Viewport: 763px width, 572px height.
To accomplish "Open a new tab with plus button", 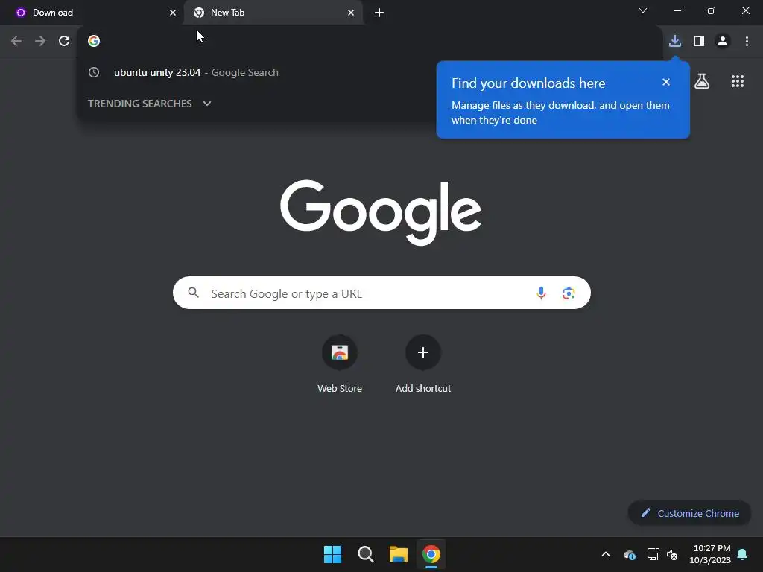I will 379,13.
